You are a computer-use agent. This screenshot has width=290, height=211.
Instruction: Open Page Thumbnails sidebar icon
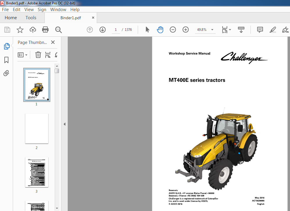pyautogui.click(x=6, y=46)
